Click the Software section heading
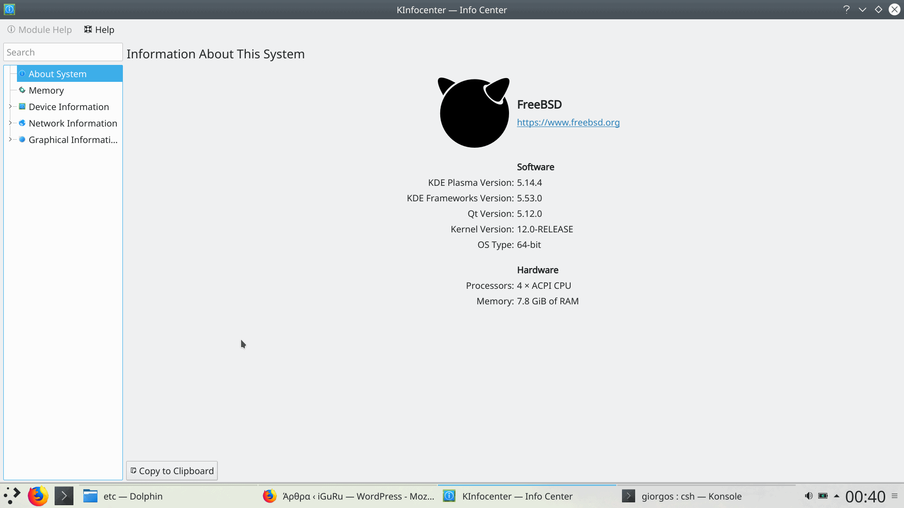The image size is (904, 508). [535, 167]
